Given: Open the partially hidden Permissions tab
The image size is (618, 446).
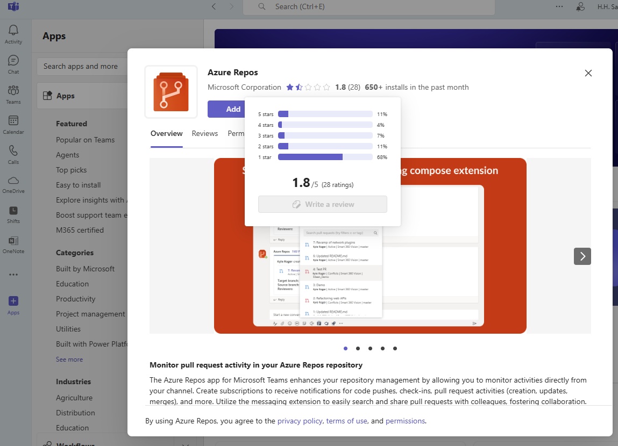Looking at the screenshot, I should coord(236,133).
